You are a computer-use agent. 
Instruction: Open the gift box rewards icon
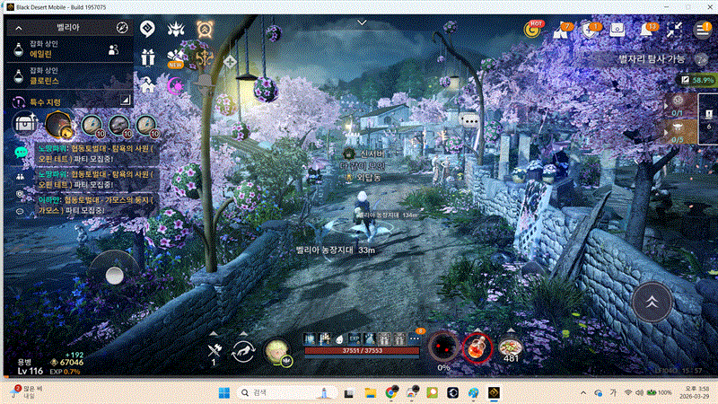(x=148, y=57)
